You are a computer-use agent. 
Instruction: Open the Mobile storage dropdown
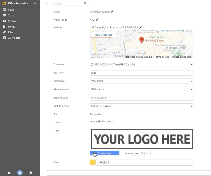[x=142, y=106]
